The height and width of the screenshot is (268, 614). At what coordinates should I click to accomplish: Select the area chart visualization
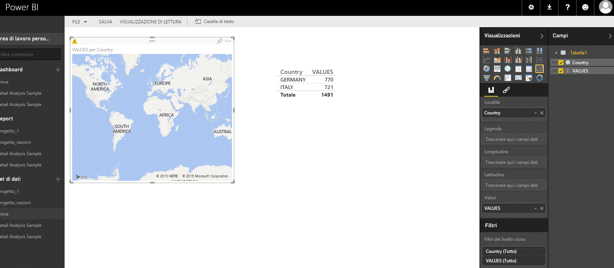pos(497,60)
